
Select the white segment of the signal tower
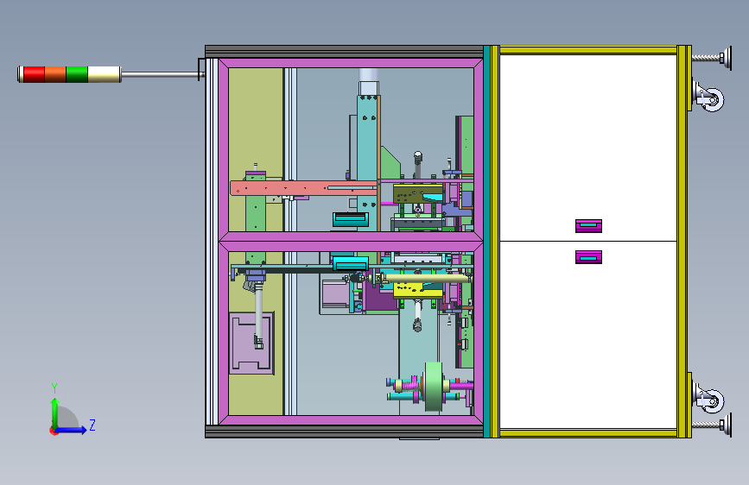[x=104, y=74]
